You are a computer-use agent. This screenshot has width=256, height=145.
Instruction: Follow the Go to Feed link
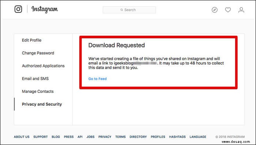point(98,79)
